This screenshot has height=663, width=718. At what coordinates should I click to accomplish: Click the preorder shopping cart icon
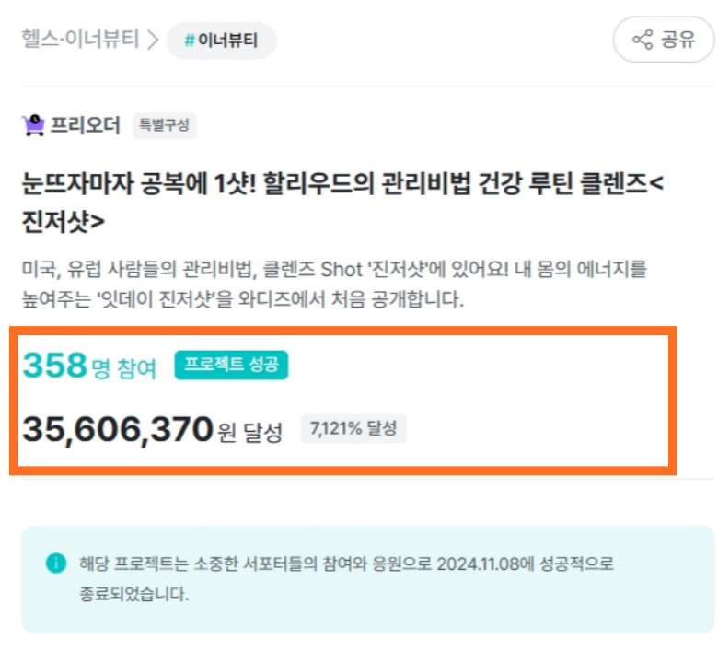click(x=33, y=125)
